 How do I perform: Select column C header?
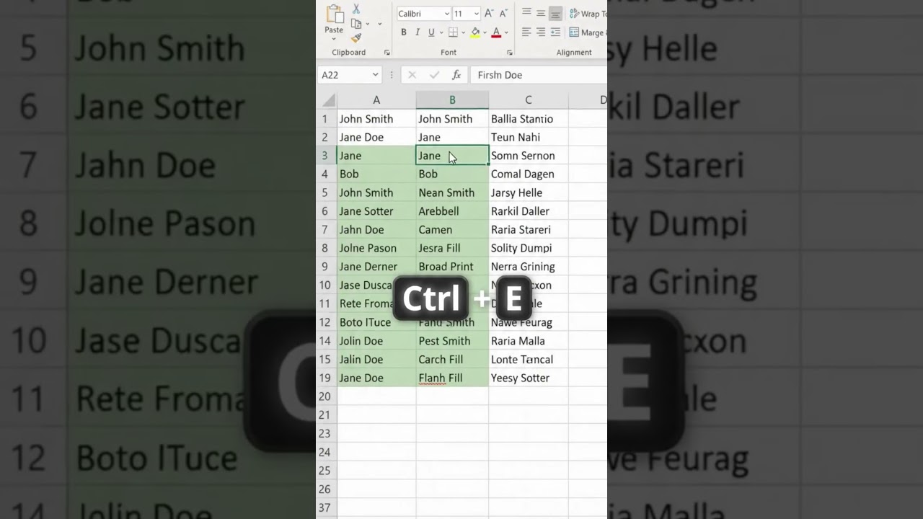pyautogui.click(x=529, y=100)
